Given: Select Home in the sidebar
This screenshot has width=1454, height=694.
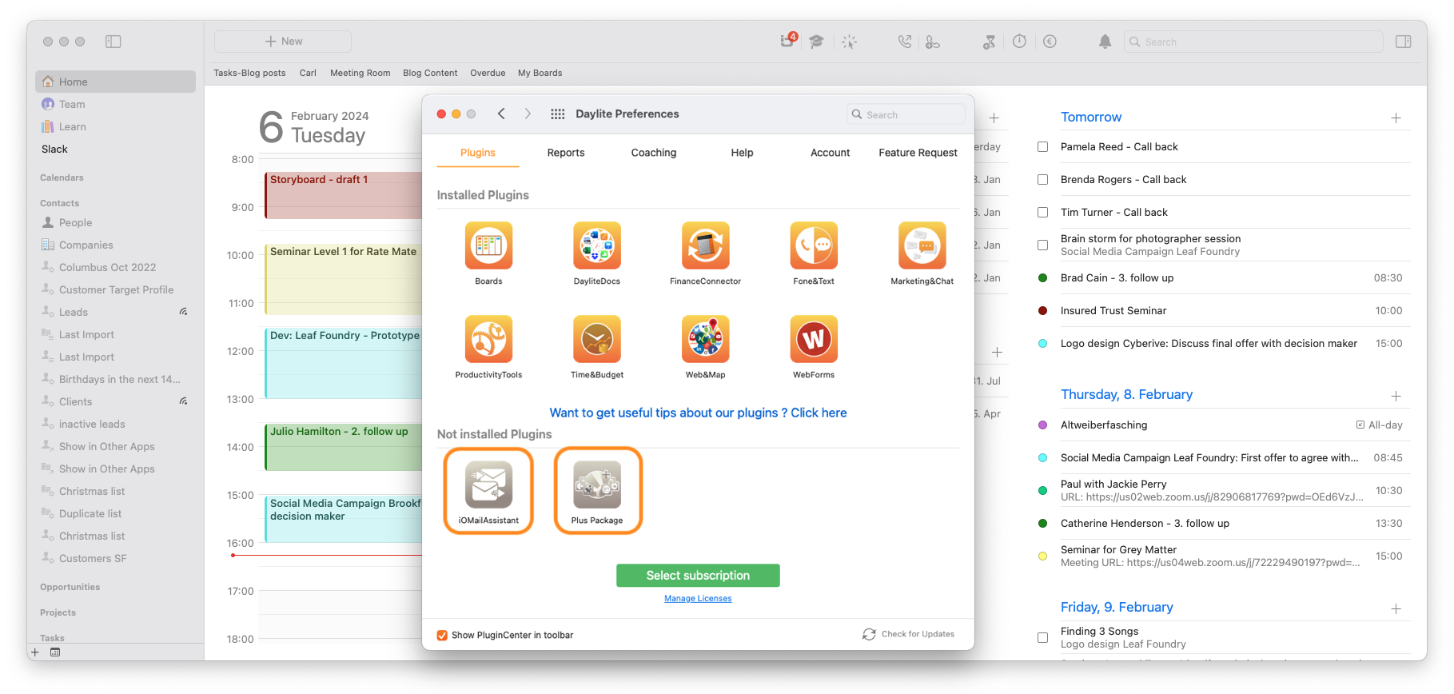Looking at the screenshot, I should point(115,82).
